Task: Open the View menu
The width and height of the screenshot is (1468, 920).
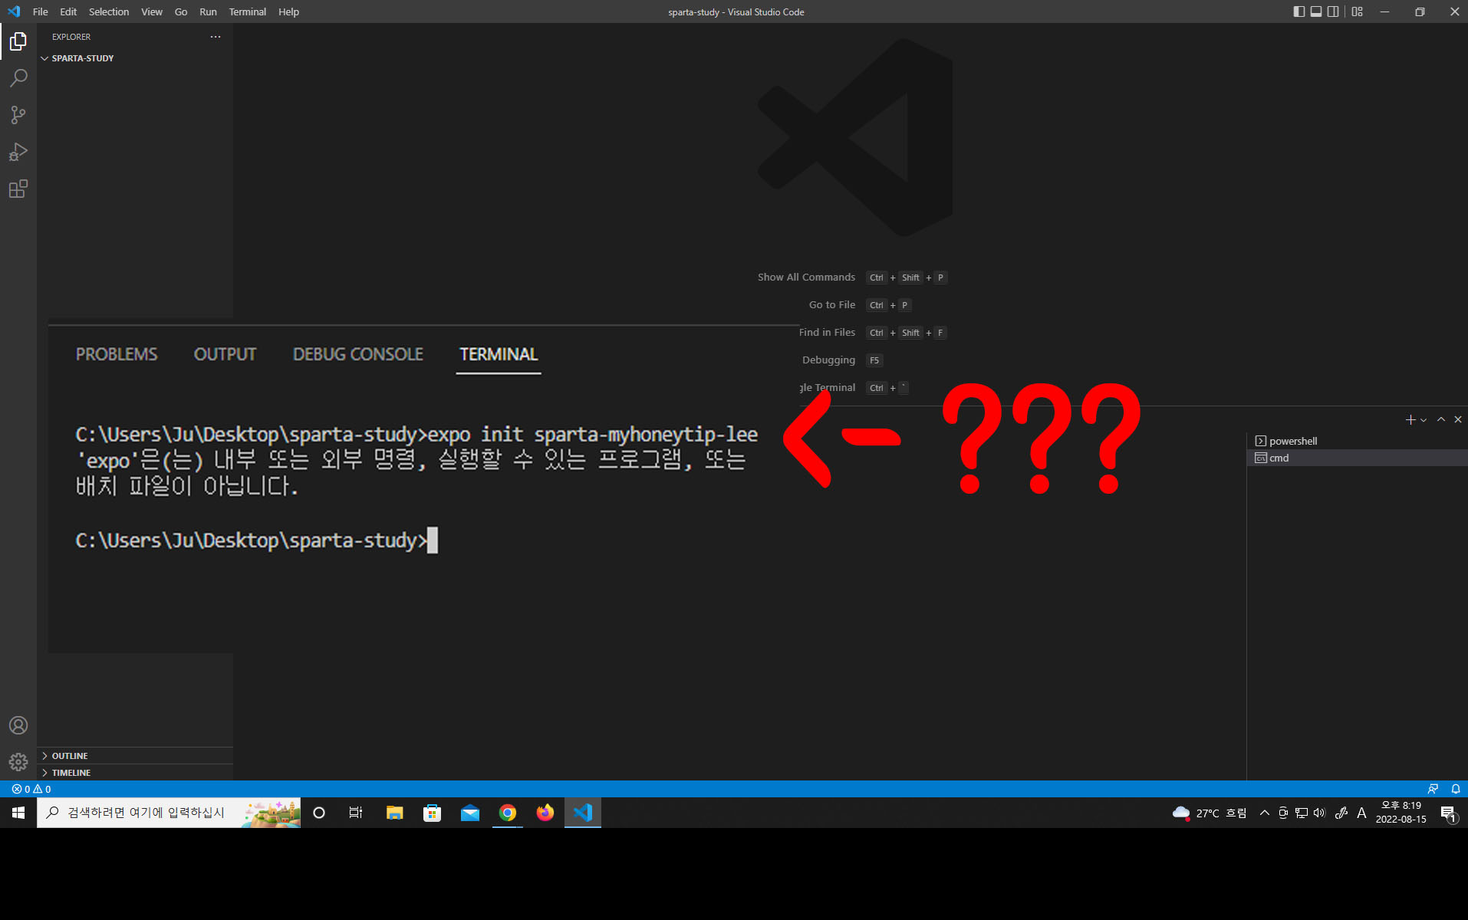Action: click(152, 11)
